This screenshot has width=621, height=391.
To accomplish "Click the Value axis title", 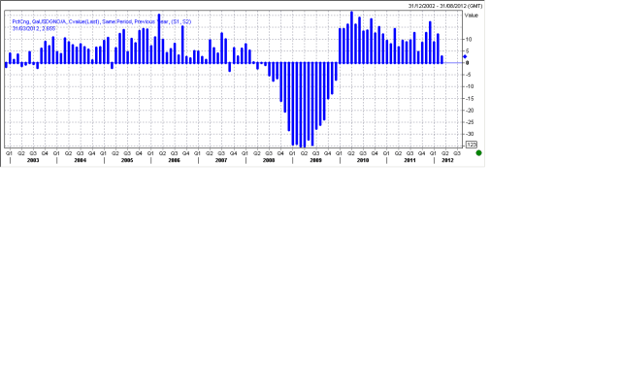I will click(x=472, y=16).
